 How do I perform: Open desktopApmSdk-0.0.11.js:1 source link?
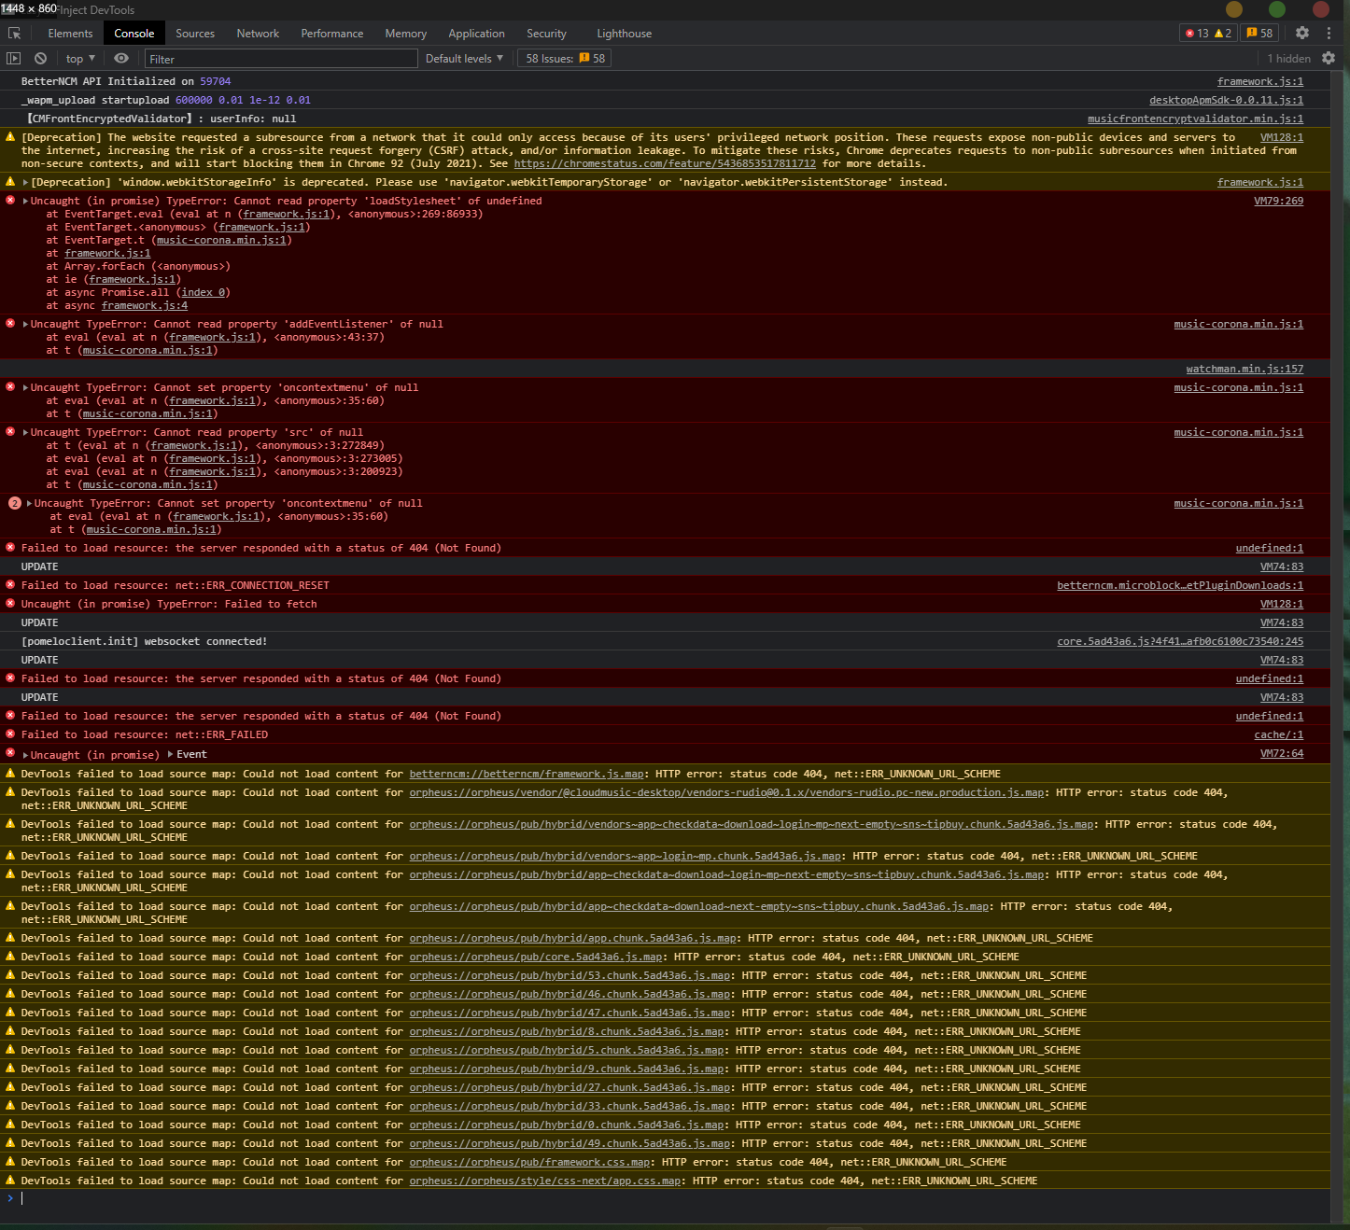1225,100
